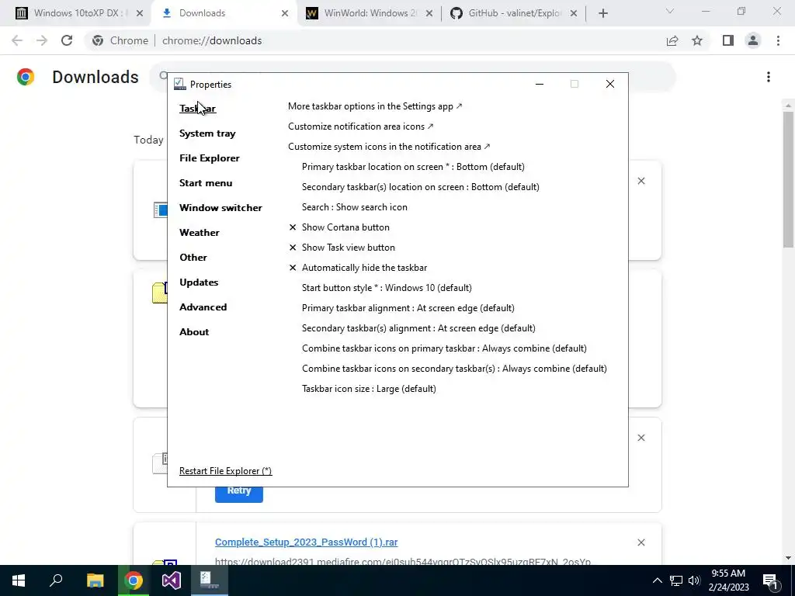This screenshot has height=596, width=795.
Task: Change Primary taskbar alignment setting
Action: pos(408,308)
